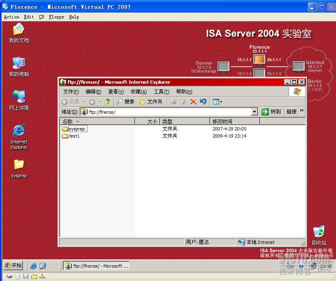The height and width of the screenshot is (281, 336).
Task: Sort by the 名称 column header
Action: (97, 122)
